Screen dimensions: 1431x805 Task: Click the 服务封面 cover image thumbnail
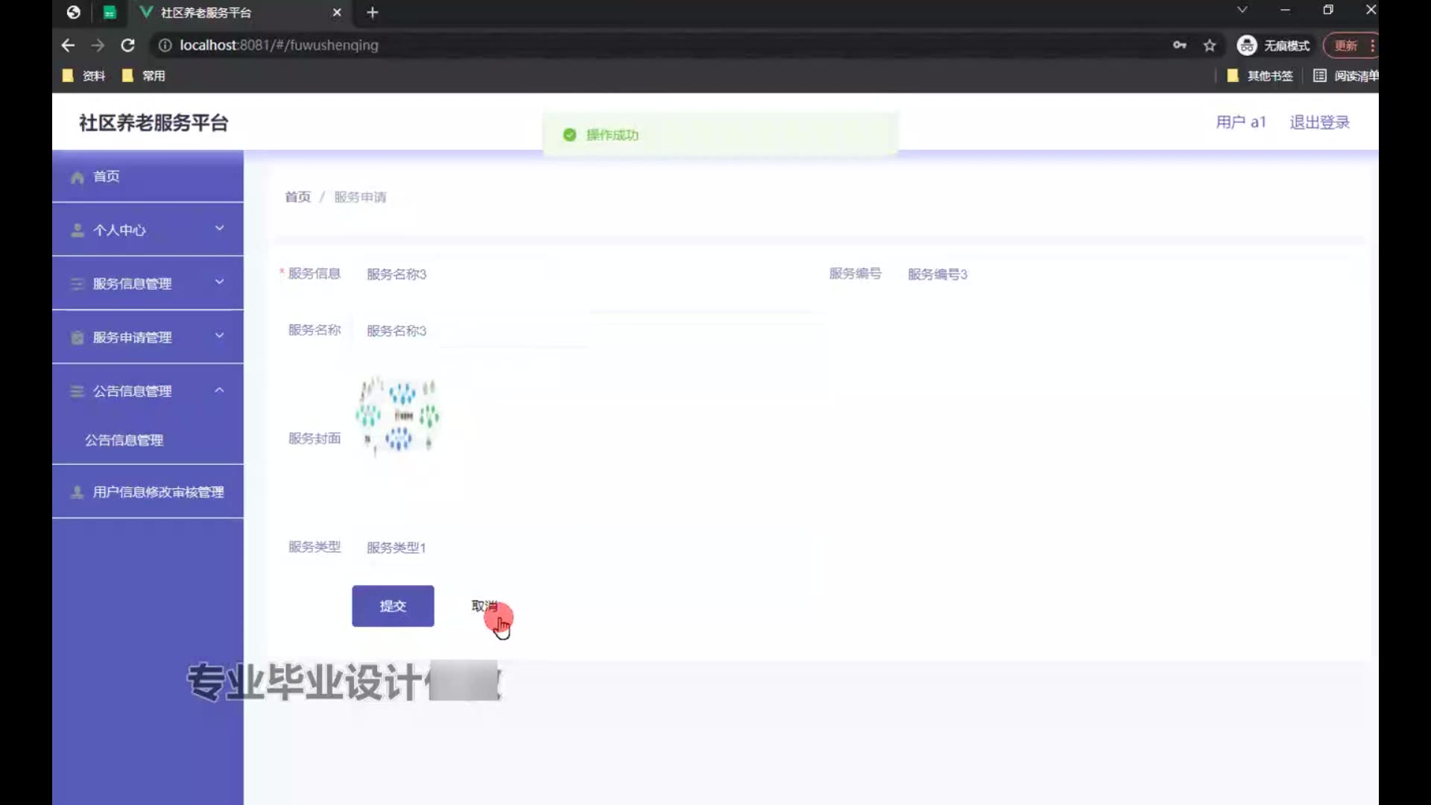(x=398, y=415)
